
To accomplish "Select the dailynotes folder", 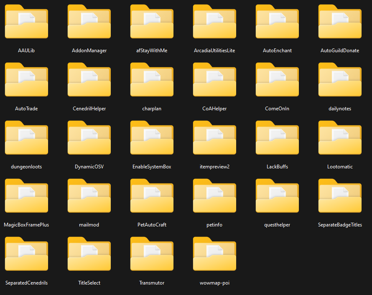I will (340, 80).
